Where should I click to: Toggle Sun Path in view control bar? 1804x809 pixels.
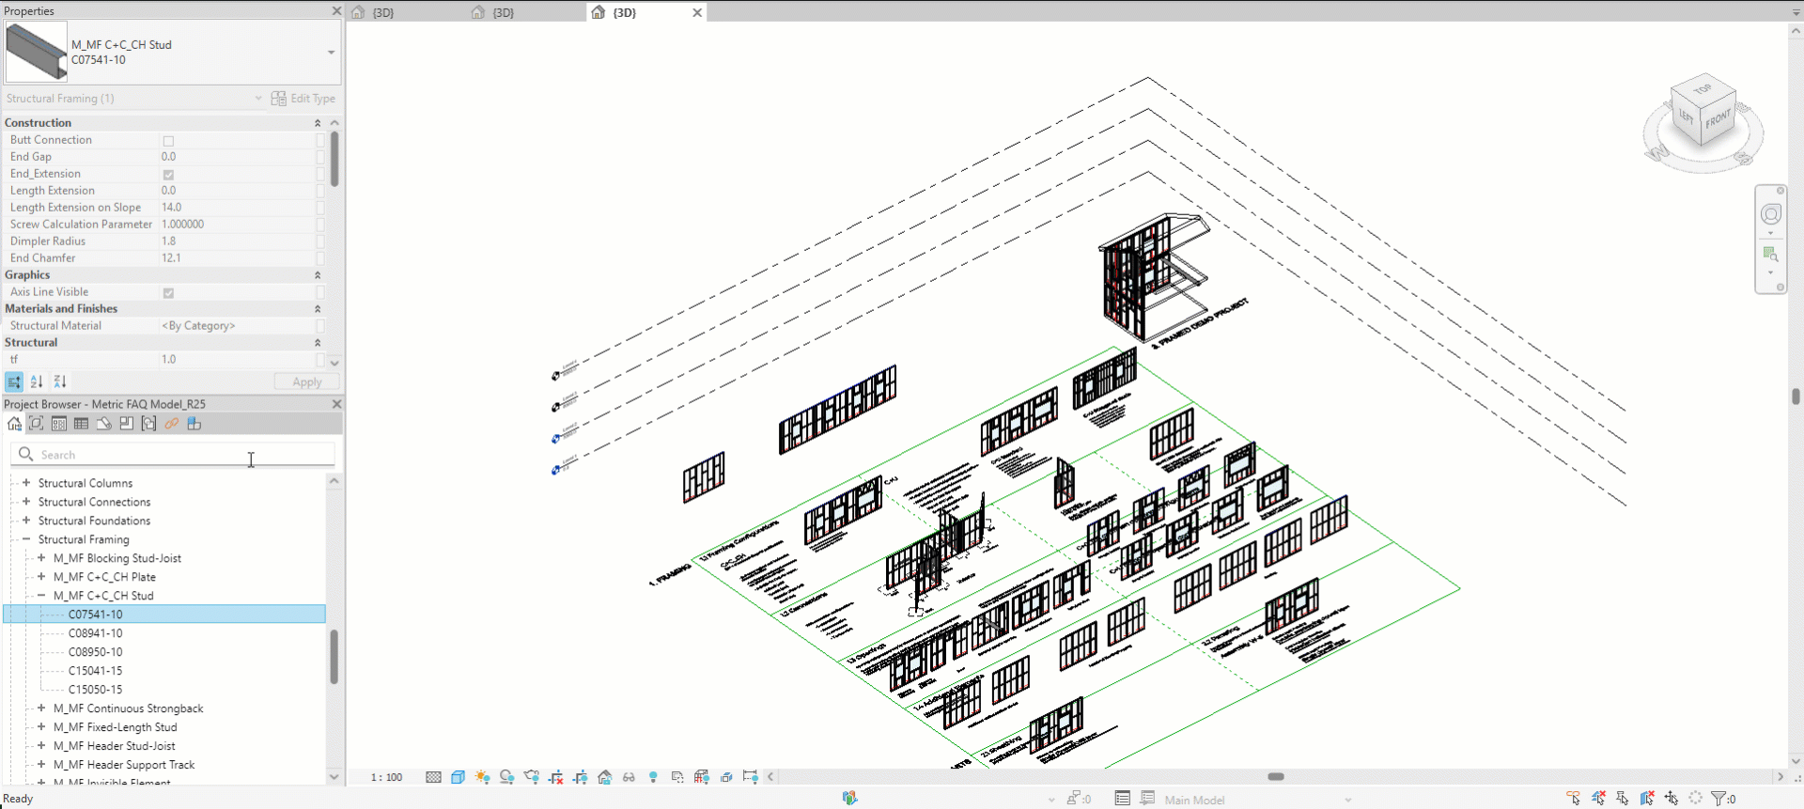tap(482, 777)
